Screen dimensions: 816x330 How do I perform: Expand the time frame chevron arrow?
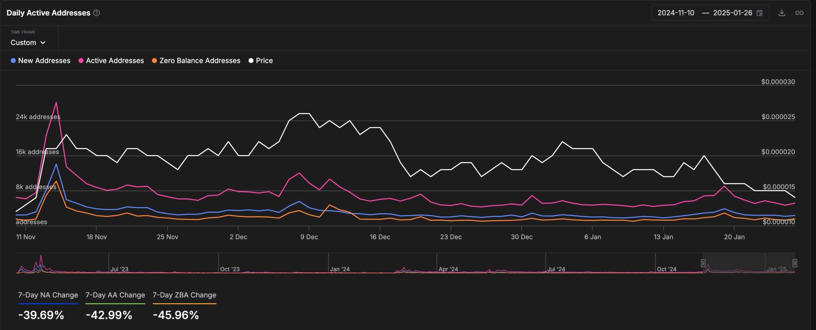(x=43, y=43)
